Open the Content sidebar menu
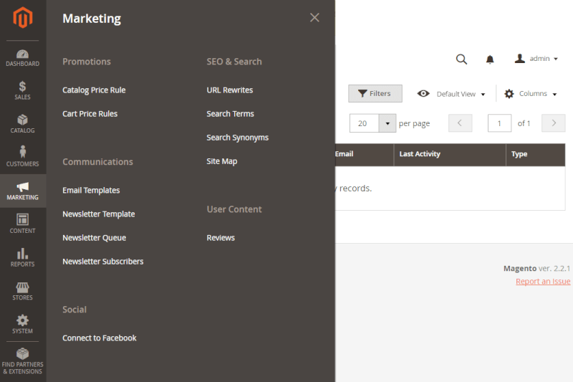This screenshot has width=573, height=382. click(23, 224)
